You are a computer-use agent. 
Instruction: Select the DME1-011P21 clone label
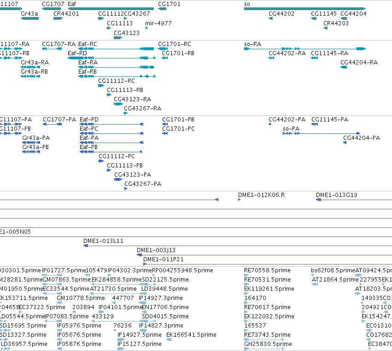(163, 259)
